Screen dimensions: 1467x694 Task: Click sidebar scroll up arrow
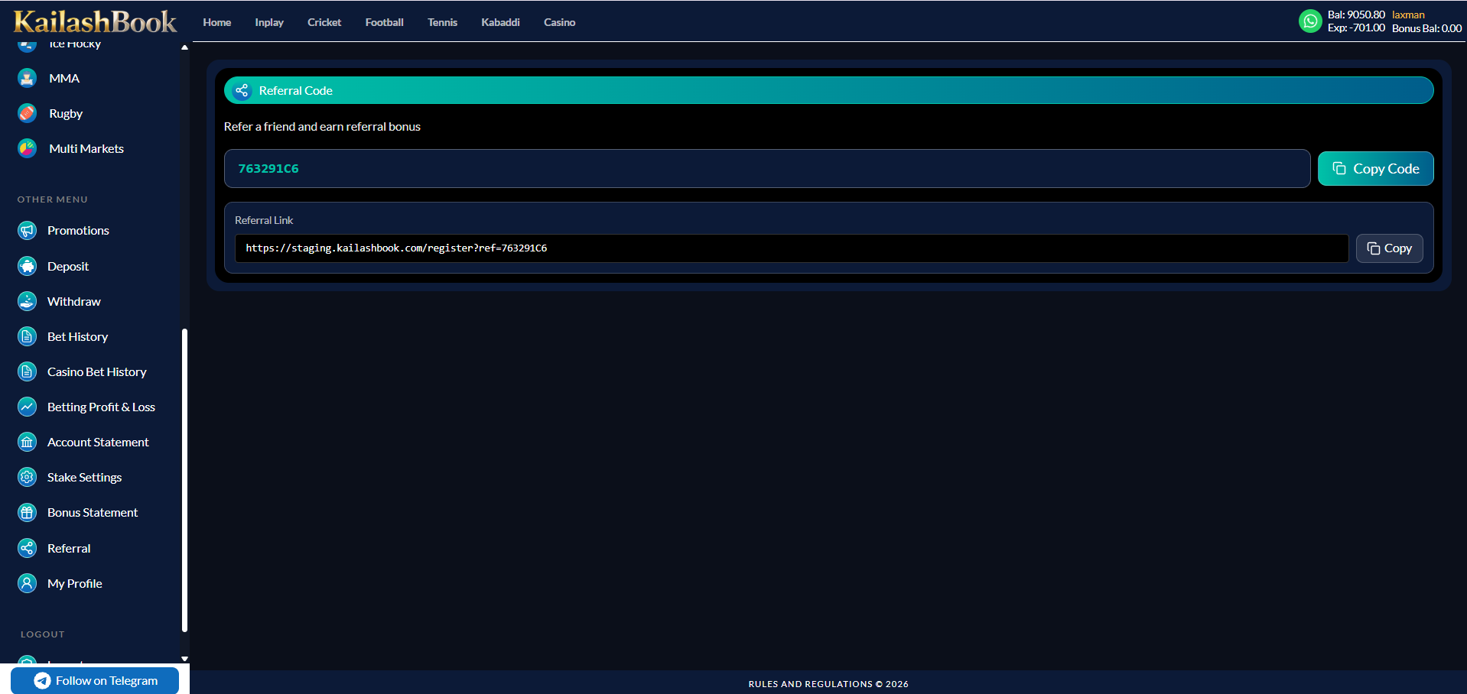coord(184,47)
